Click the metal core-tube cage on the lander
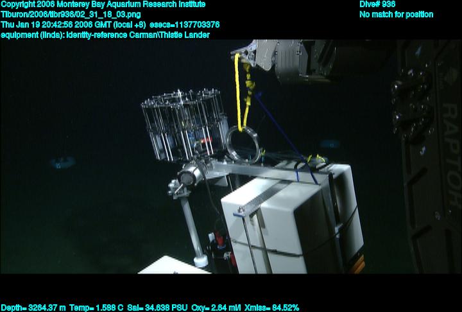This screenshot has height=312, width=462. [185, 125]
